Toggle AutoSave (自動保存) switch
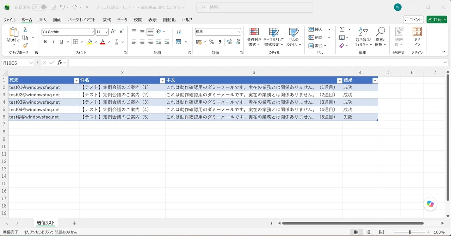Screen dimensions: 451x236 [39, 7]
